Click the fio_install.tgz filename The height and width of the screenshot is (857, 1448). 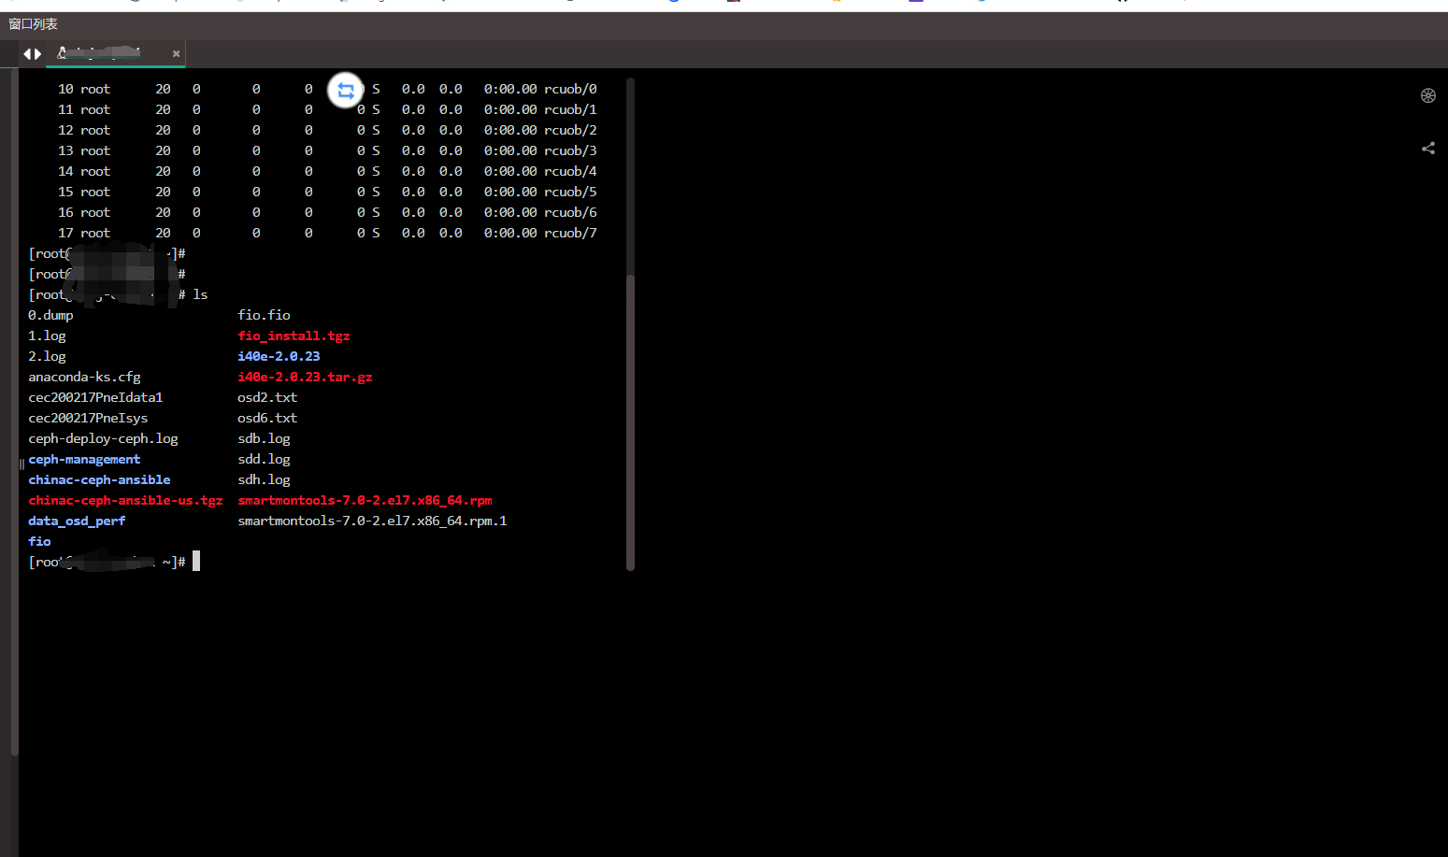click(x=294, y=336)
